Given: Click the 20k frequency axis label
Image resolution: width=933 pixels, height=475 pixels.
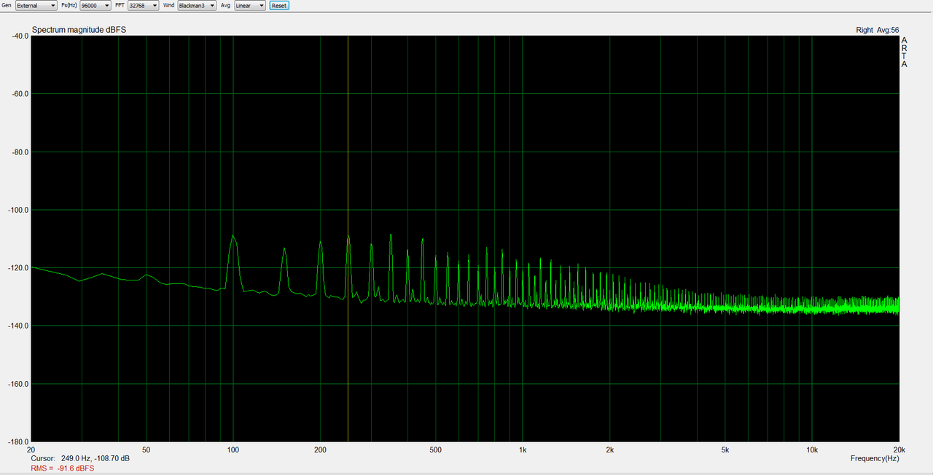Looking at the screenshot, I should tap(899, 450).
